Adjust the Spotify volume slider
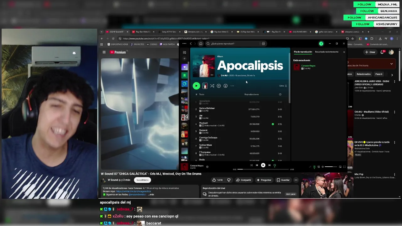Viewport: 402px width, 226px height. tap(331, 167)
